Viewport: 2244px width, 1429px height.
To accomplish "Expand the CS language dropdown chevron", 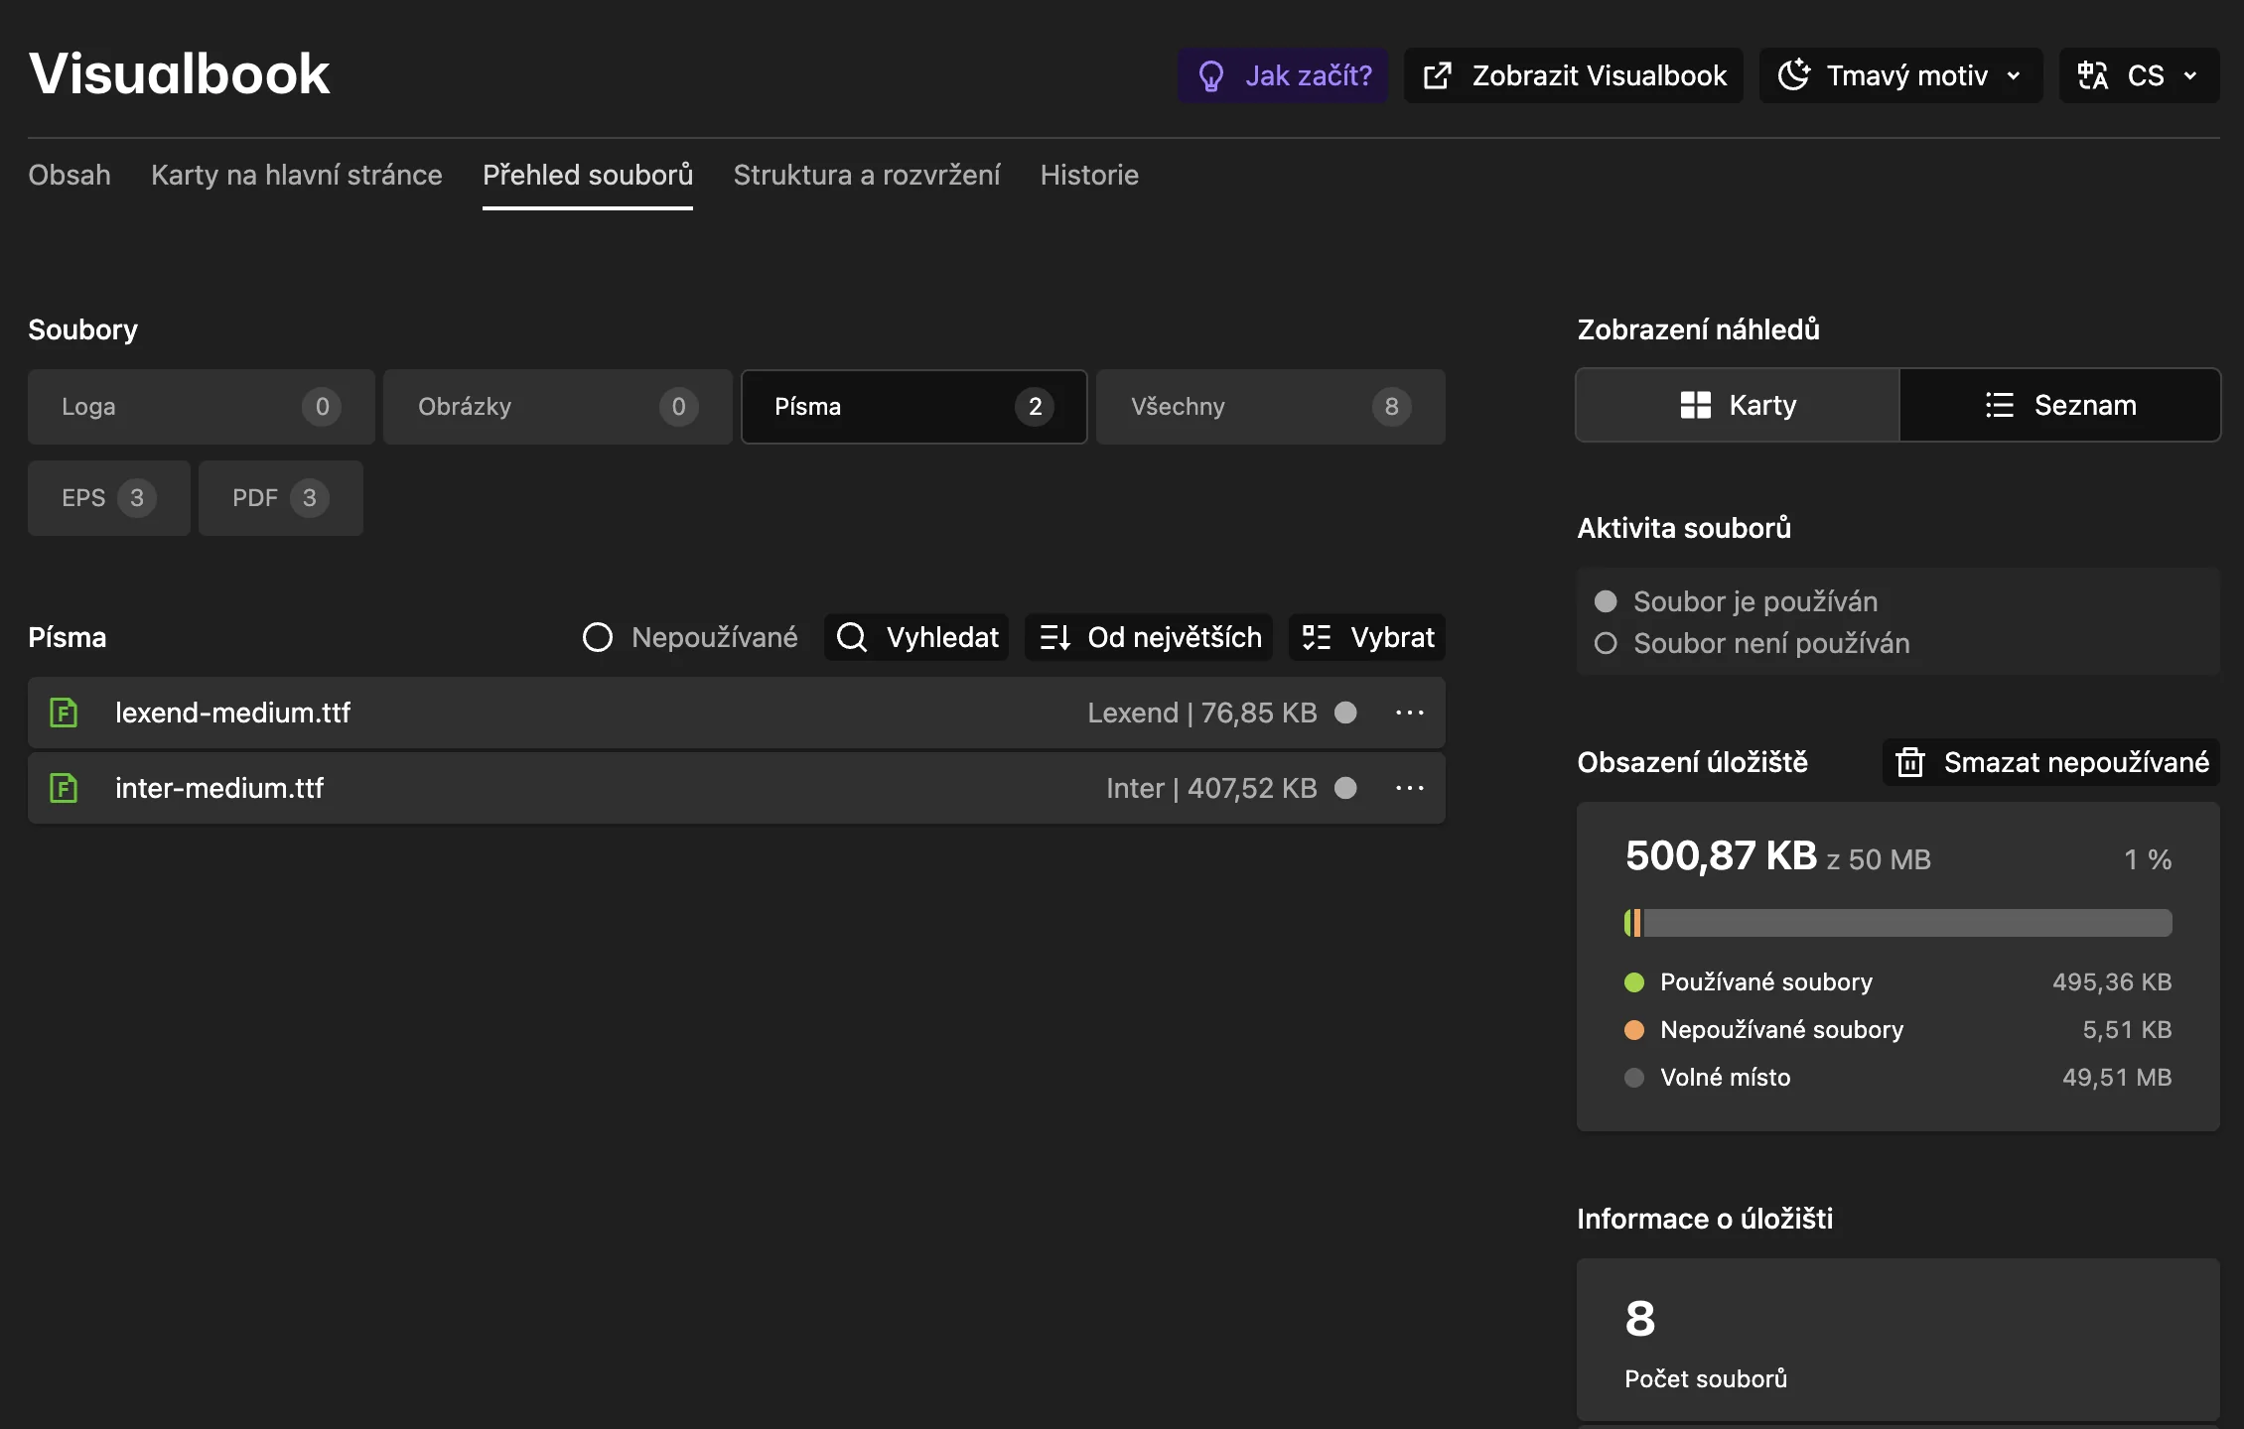I will click(2190, 75).
